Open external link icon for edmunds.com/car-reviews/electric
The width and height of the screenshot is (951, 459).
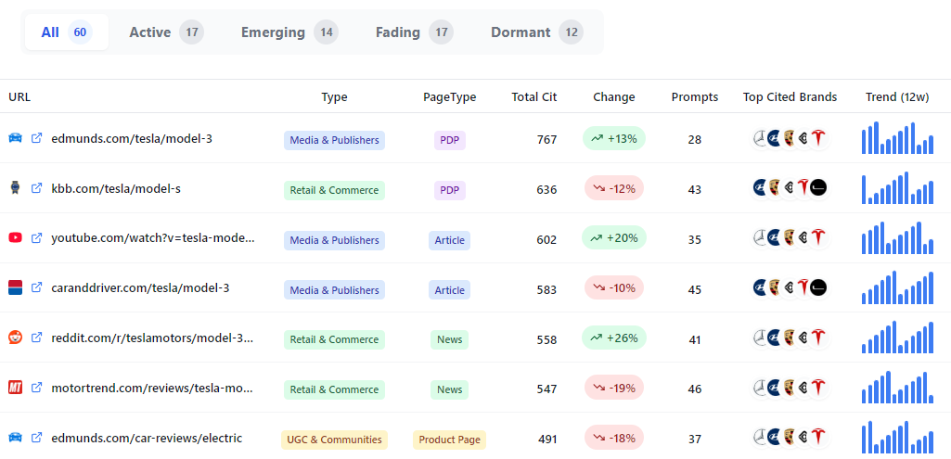(37, 438)
